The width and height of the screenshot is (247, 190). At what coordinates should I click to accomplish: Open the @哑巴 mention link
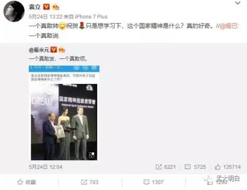click(x=229, y=26)
